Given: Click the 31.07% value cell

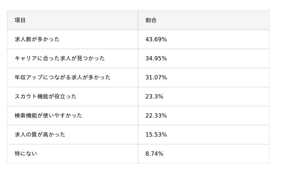Looking at the screenshot, I should (x=156, y=78).
